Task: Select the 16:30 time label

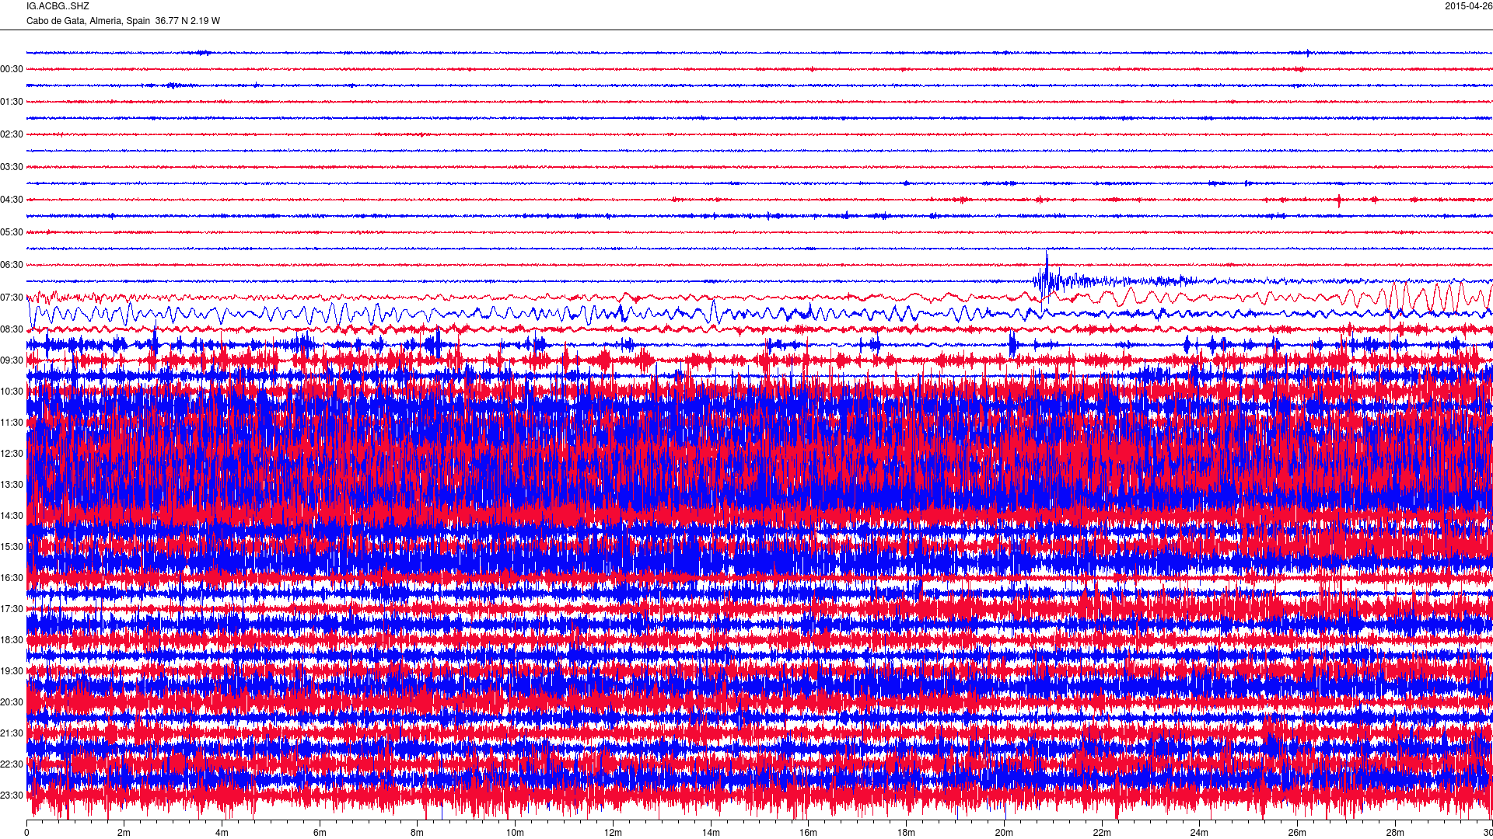Action: [12, 578]
